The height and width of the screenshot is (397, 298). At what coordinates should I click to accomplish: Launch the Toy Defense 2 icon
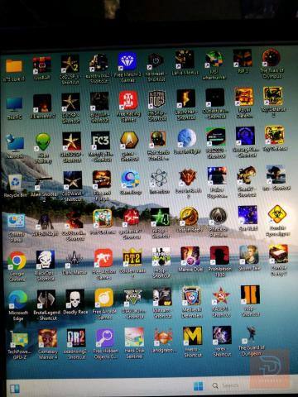(x=272, y=95)
